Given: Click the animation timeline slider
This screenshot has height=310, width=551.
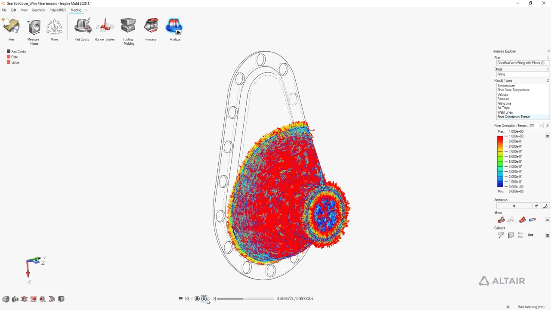Looking at the screenshot, I should point(245,298).
